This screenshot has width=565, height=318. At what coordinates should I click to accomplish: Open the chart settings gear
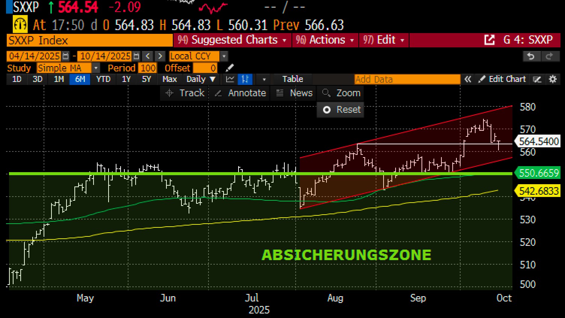point(553,79)
